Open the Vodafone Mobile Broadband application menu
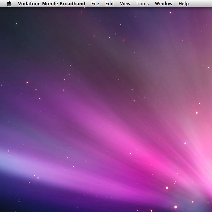The width and height of the screenshot is (212, 212). 51,4
